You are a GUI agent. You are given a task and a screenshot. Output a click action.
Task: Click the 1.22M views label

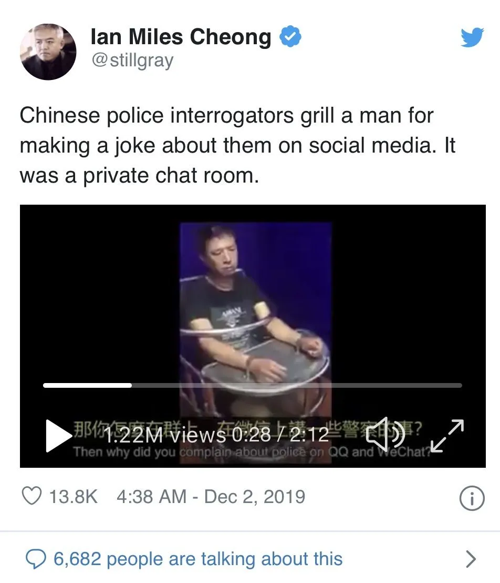pos(164,435)
